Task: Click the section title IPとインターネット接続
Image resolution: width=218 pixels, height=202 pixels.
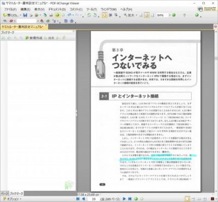Action: tap(135, 96)
